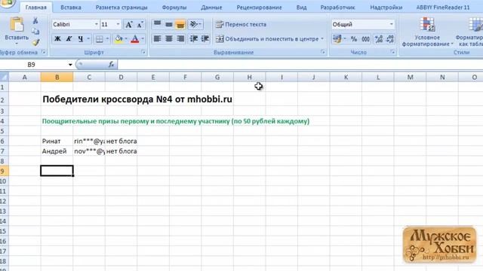Switch to the Формулы tab
The height and width of the screenshot is (271, 483).
pyautogui.click(x=174, y=8)
